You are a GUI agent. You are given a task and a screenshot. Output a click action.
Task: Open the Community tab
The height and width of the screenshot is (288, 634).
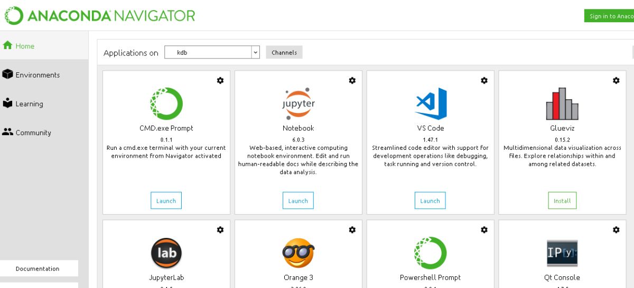(x=44, y=132)
